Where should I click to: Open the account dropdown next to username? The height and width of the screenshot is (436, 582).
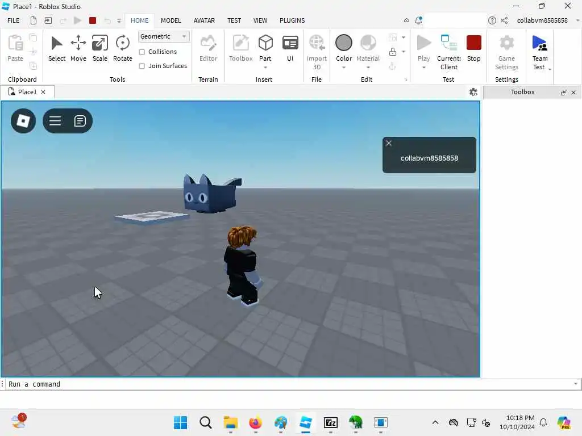coord(577,20)
